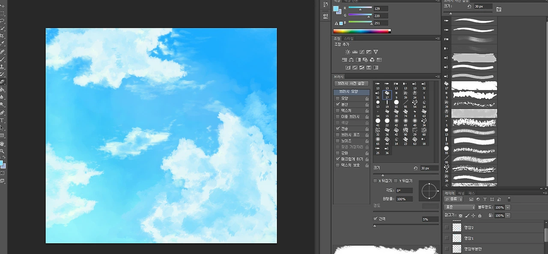Switch to the 스타일 tab

coord(349,38)
